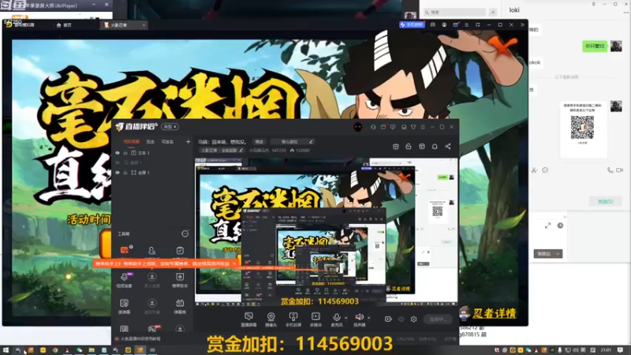This screenshot has height=355, width=631.
Task: Open the 榜单助手 tool
Action: tap(180, 280)
